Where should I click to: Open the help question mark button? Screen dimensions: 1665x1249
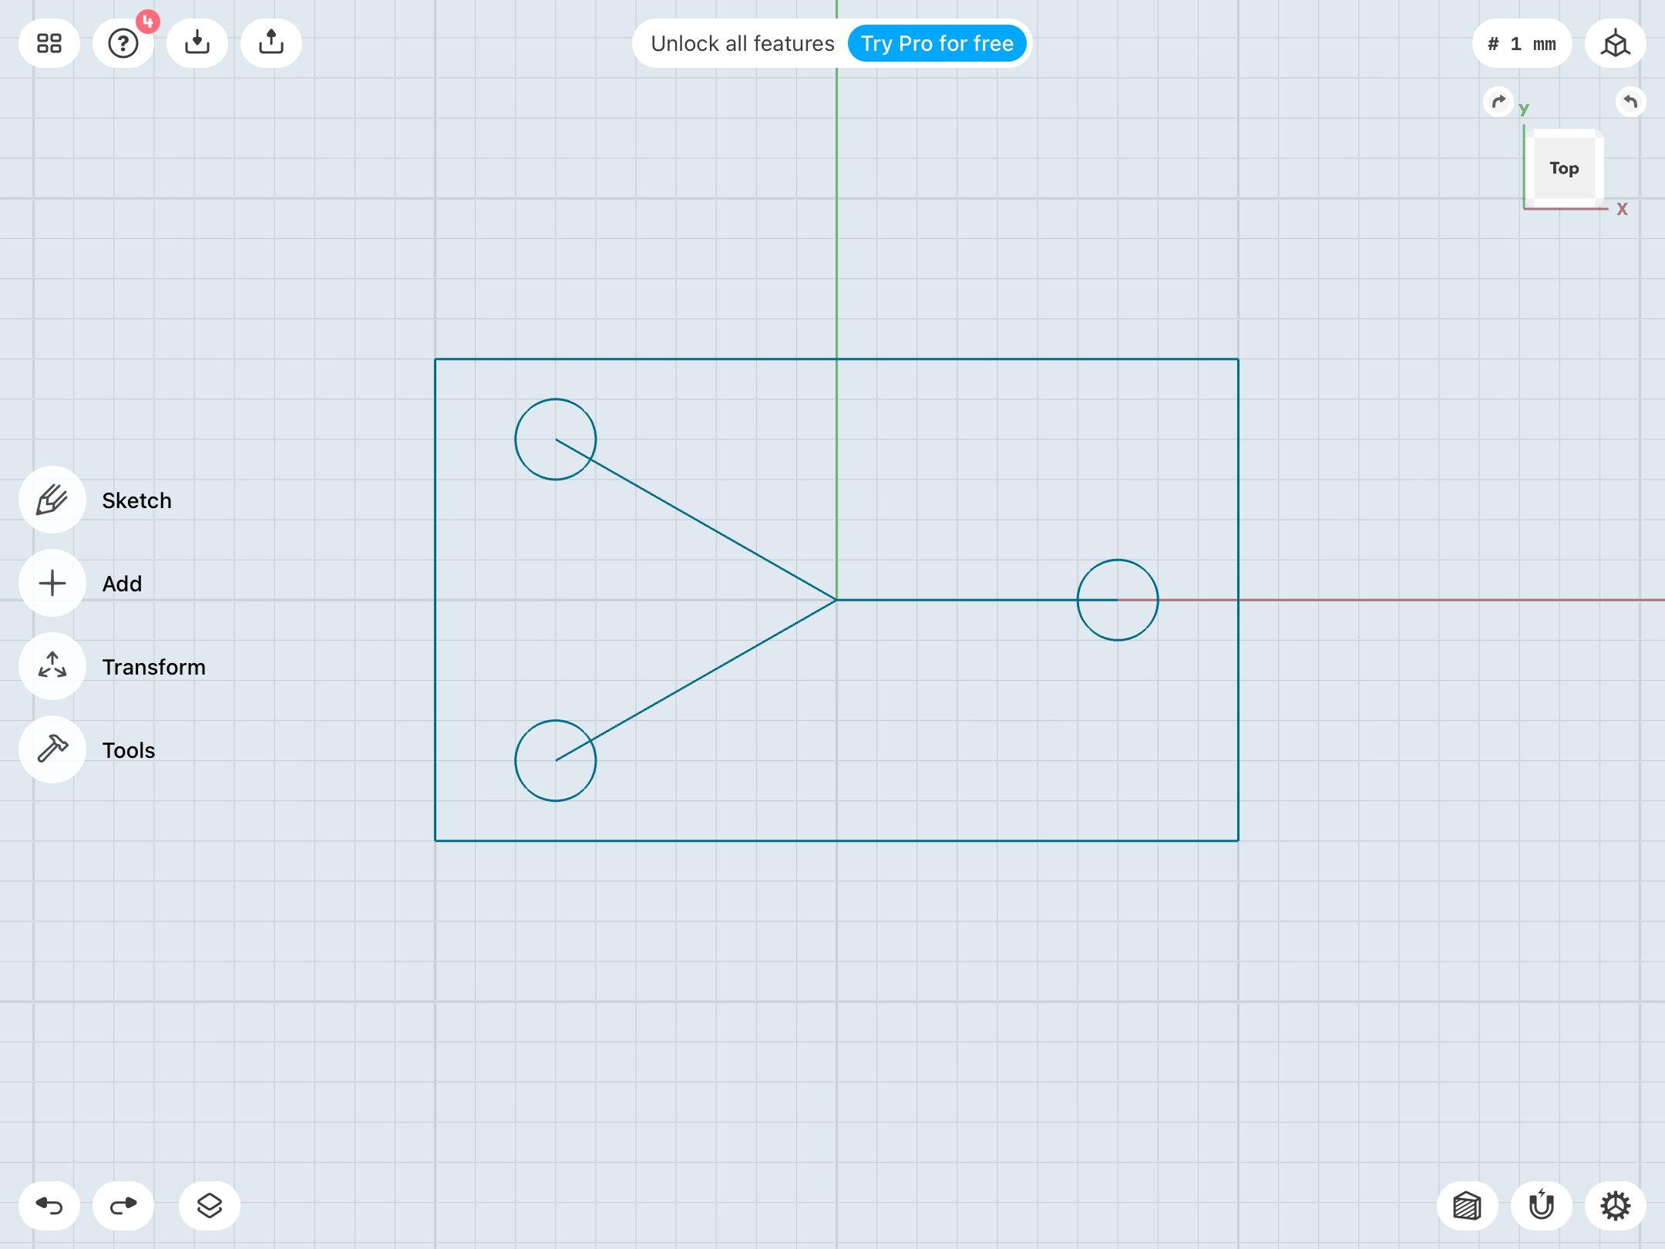[123, 44]
